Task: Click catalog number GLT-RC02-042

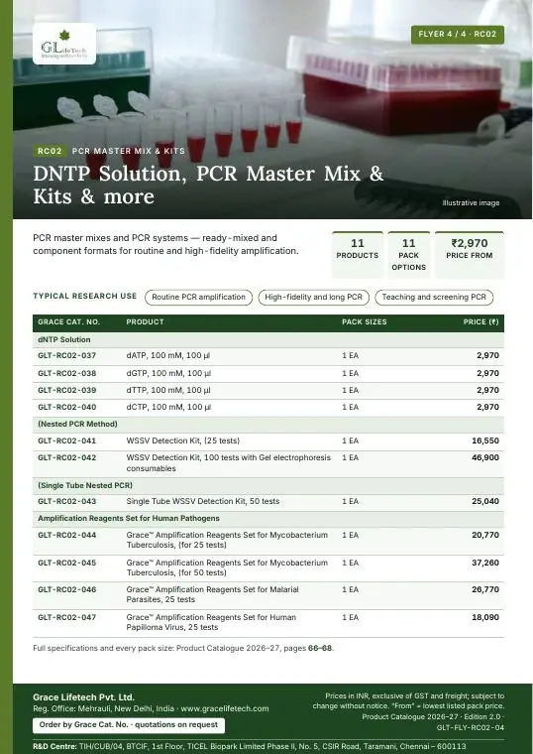Action: point(67,457)
